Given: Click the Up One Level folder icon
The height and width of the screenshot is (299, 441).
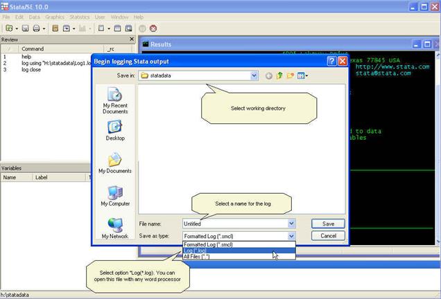Looking at the screenshot, I should click(x=279, y=75).
